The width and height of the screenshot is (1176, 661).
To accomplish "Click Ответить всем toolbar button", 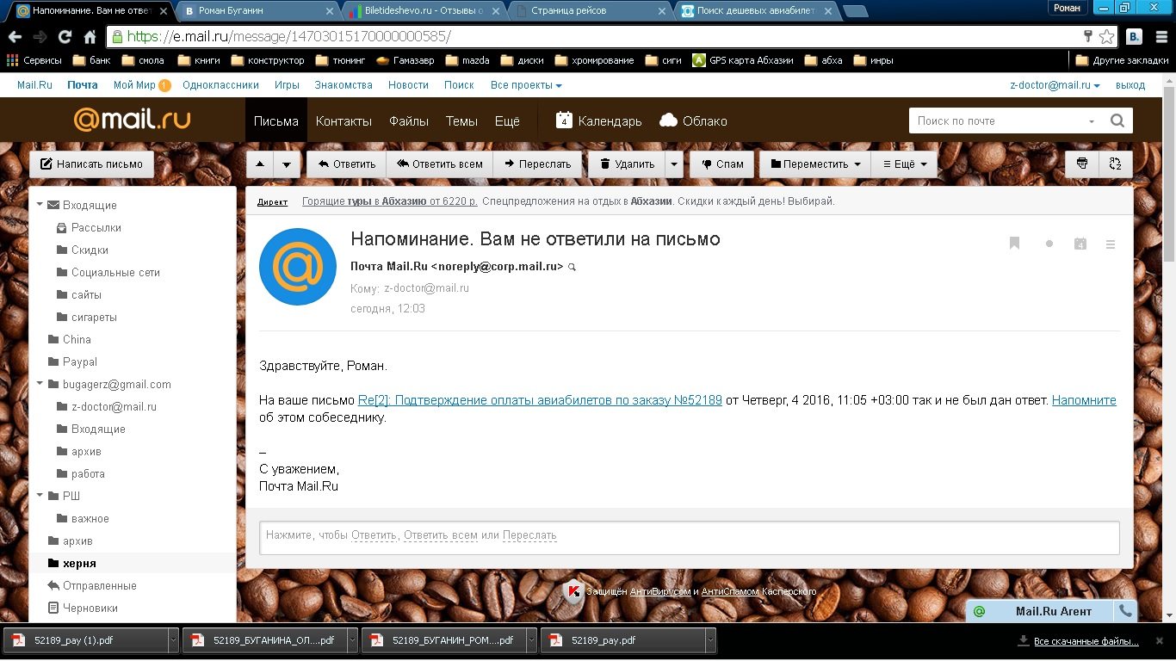I will pos(439,164).
